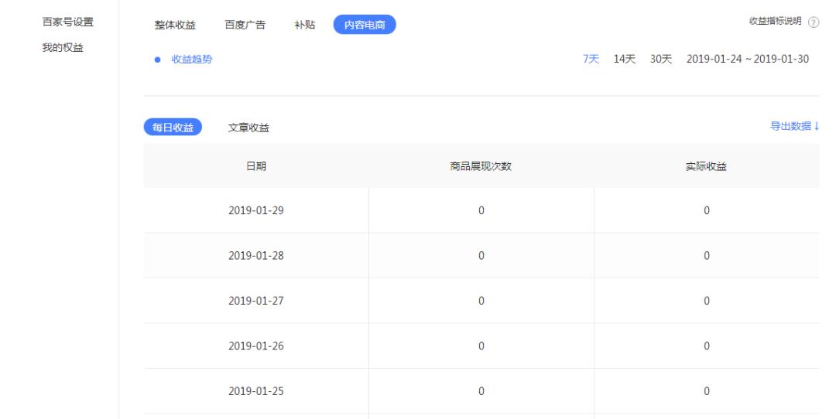Click 商品展现次数 value for 2019-01-26
Viewport: 836px width, 419px height.
[x=481, y=346]
